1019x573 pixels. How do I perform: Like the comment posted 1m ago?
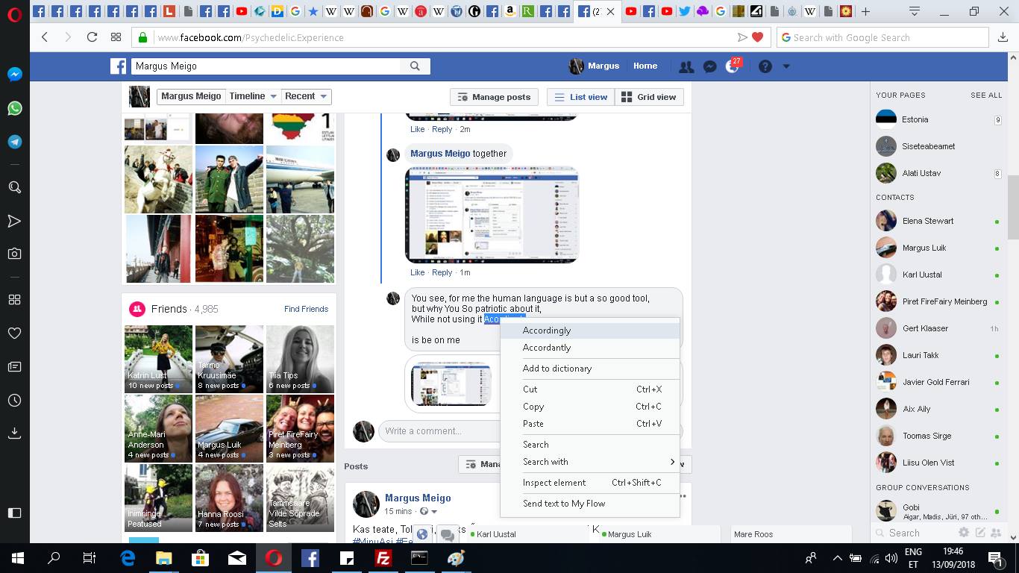pyautogui.click(x=417, y=272)
